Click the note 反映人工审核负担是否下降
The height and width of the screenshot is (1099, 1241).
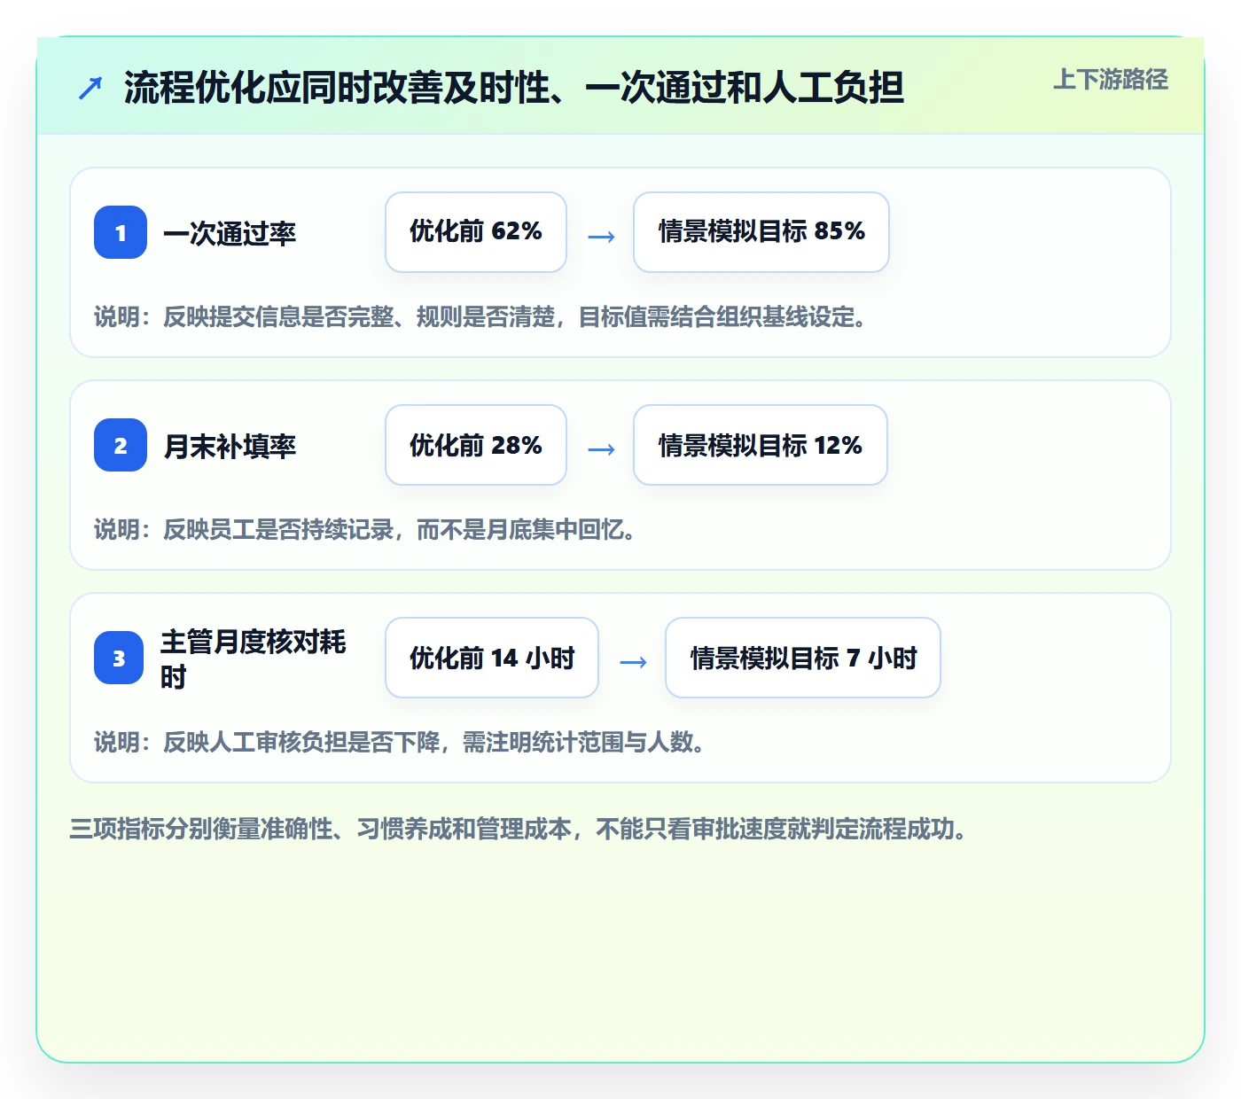coord(400,742)
